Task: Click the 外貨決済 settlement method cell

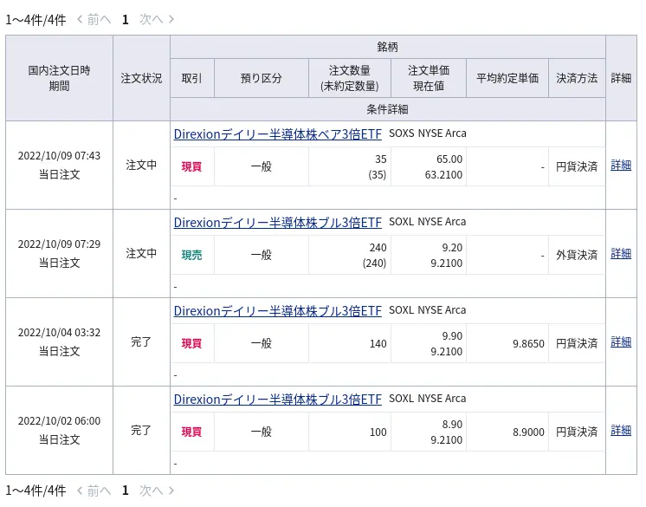Action: (x=577, y=255)
